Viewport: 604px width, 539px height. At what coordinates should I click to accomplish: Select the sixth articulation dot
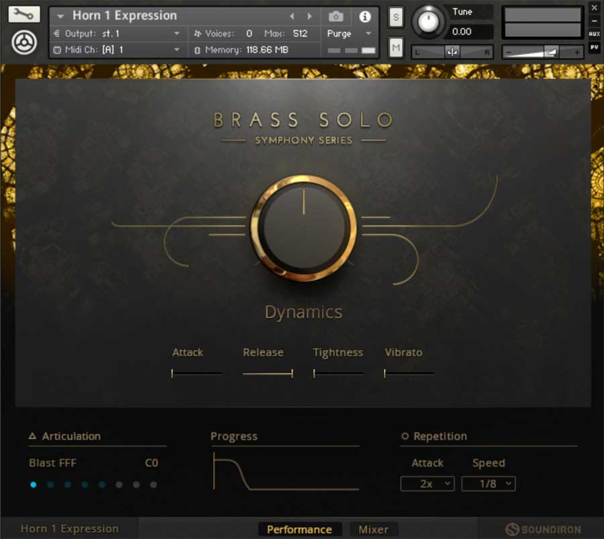tap(119, 485)
